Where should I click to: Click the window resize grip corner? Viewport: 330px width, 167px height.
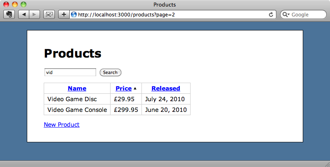coord(328,165)
